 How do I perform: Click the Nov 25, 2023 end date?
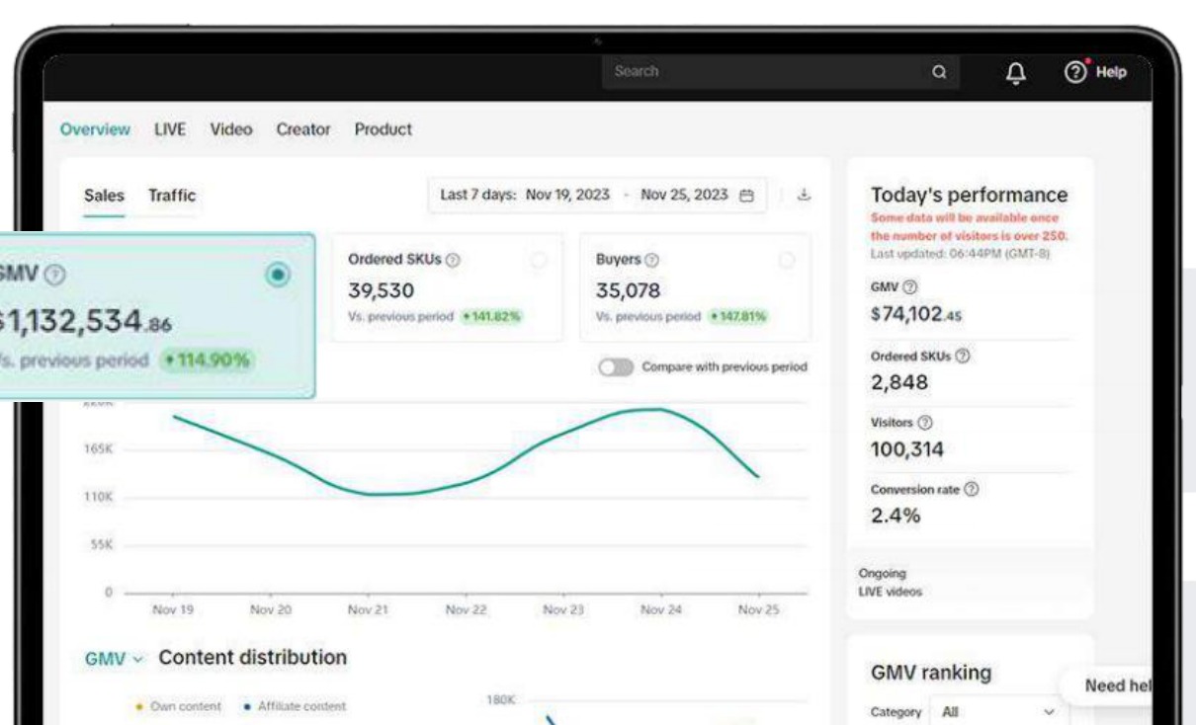684,195
